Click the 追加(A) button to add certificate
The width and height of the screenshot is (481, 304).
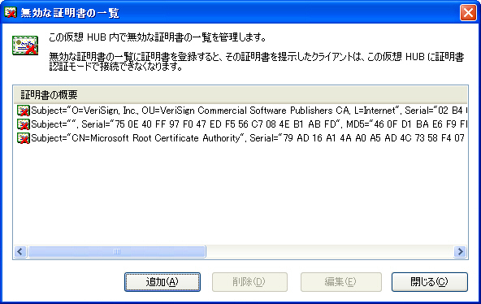pyautogui.click(x=162, y=281)
